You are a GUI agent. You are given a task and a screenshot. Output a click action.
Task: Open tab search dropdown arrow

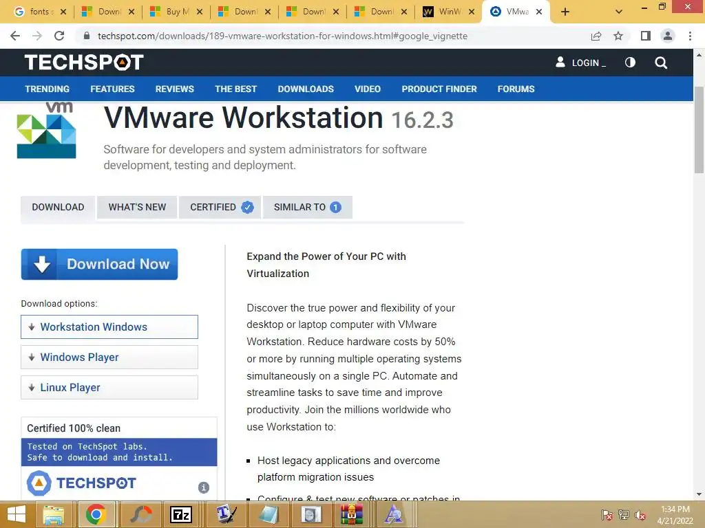(619, 12)
